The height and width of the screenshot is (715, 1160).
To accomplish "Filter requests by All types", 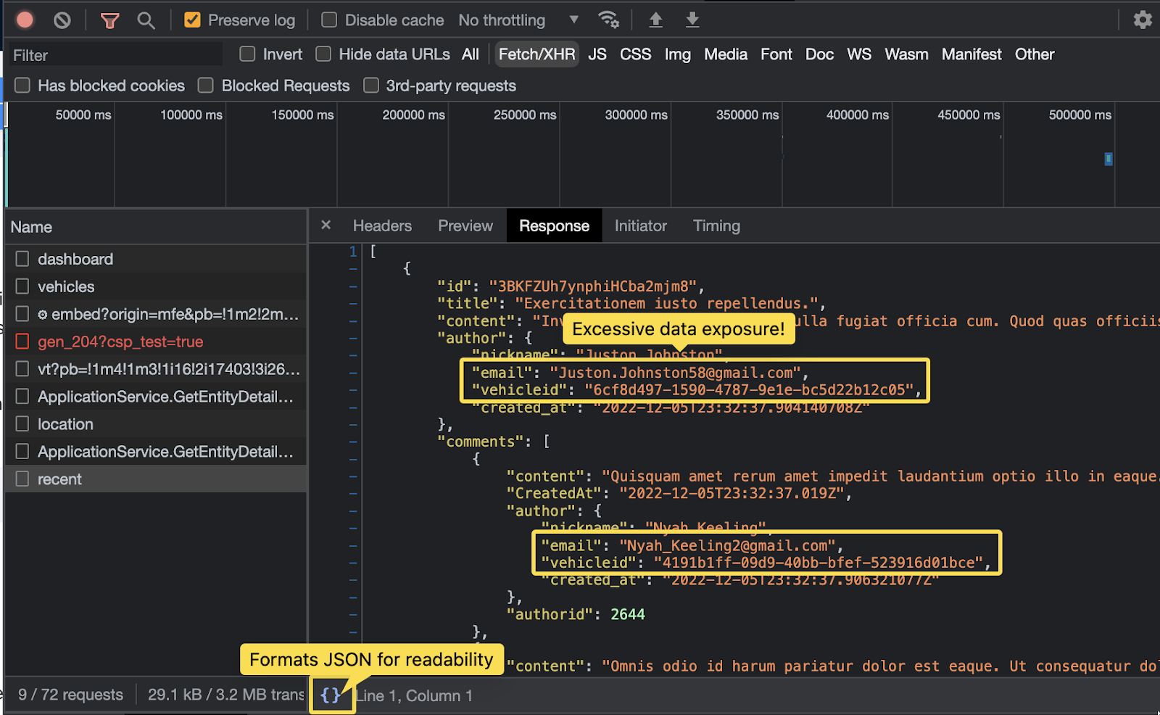I will (471, 54).
